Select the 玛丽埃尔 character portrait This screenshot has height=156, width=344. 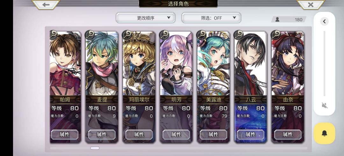tap(139, 64)
